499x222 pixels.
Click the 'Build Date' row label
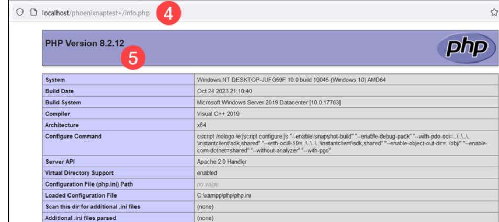coord(59,91)
